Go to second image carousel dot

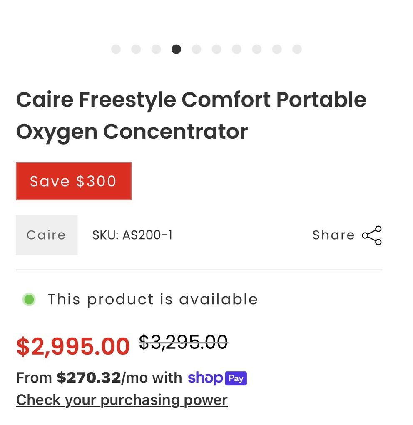point(136,49)
